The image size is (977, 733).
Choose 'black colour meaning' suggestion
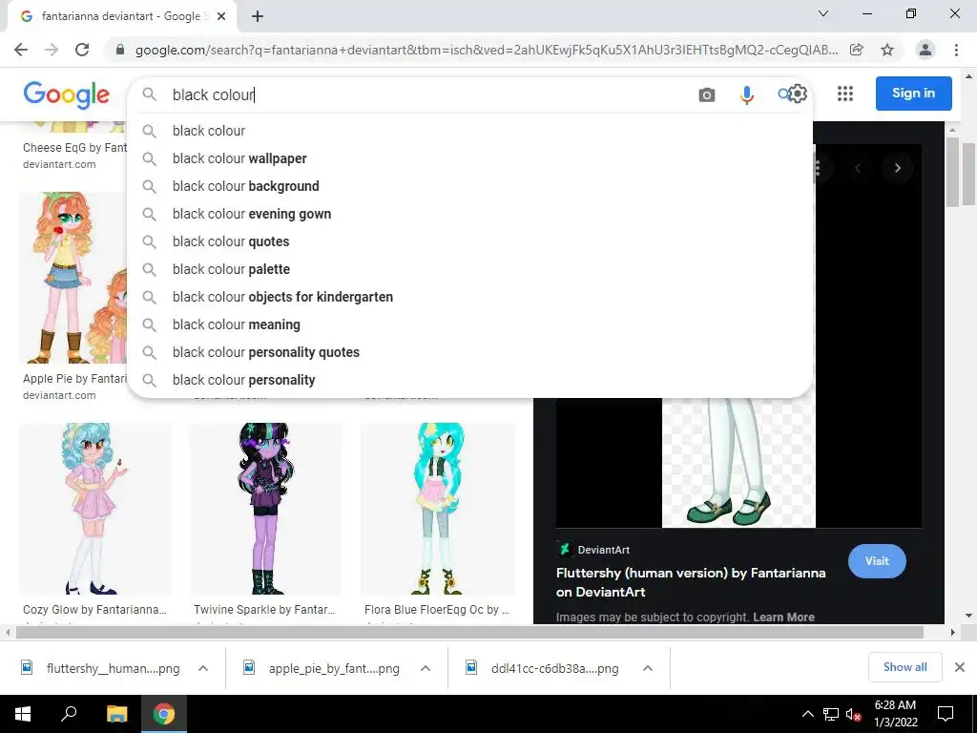click(x=469, y=325)
